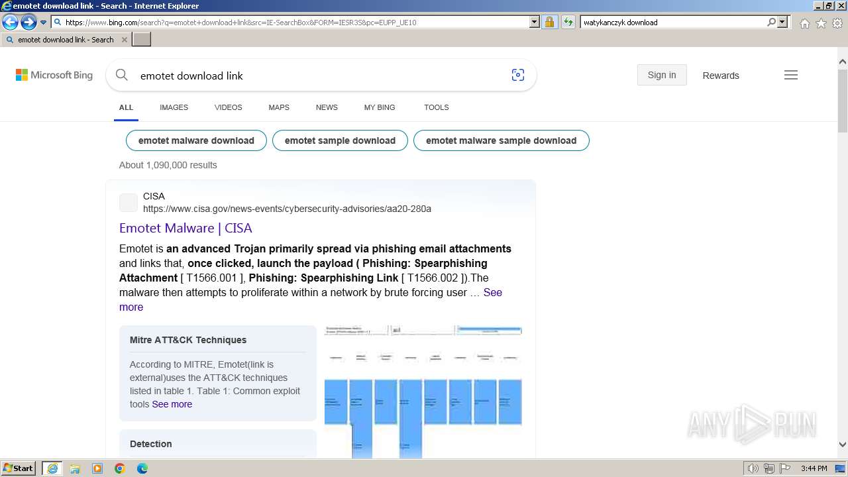This screenshot has height=477, width=848.
Task: Choose suggestion 'emotet malware download'
Action: 196,140
